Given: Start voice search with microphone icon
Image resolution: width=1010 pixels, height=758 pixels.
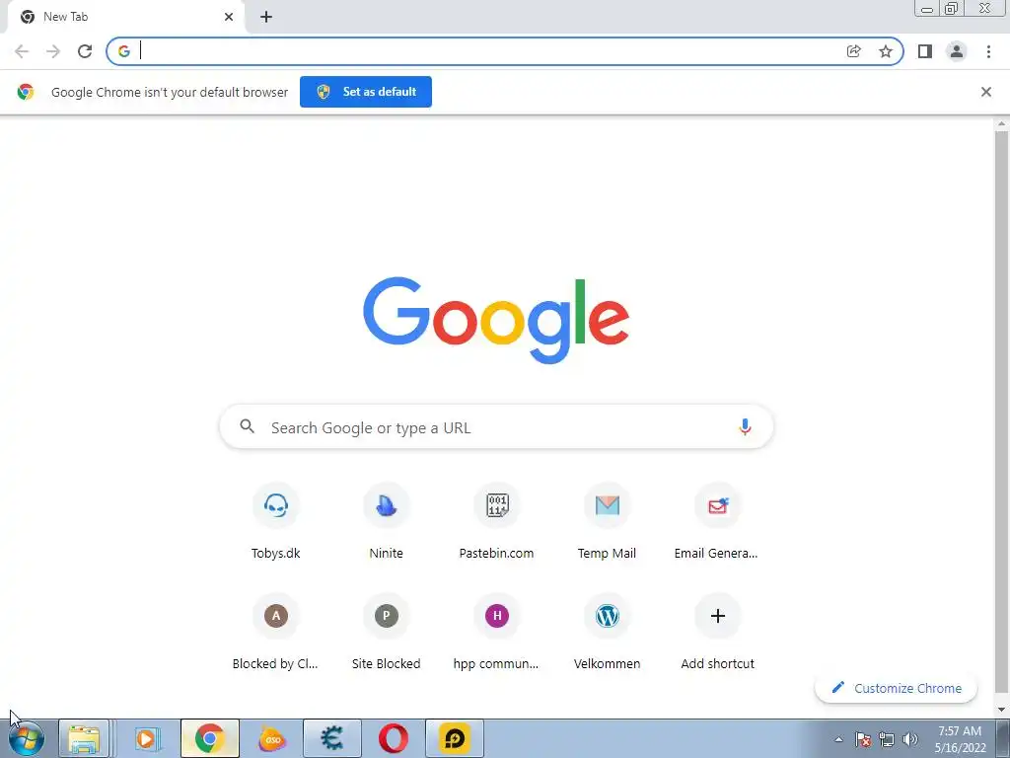Looking at the screenshot, I should (x=745, y=427).
